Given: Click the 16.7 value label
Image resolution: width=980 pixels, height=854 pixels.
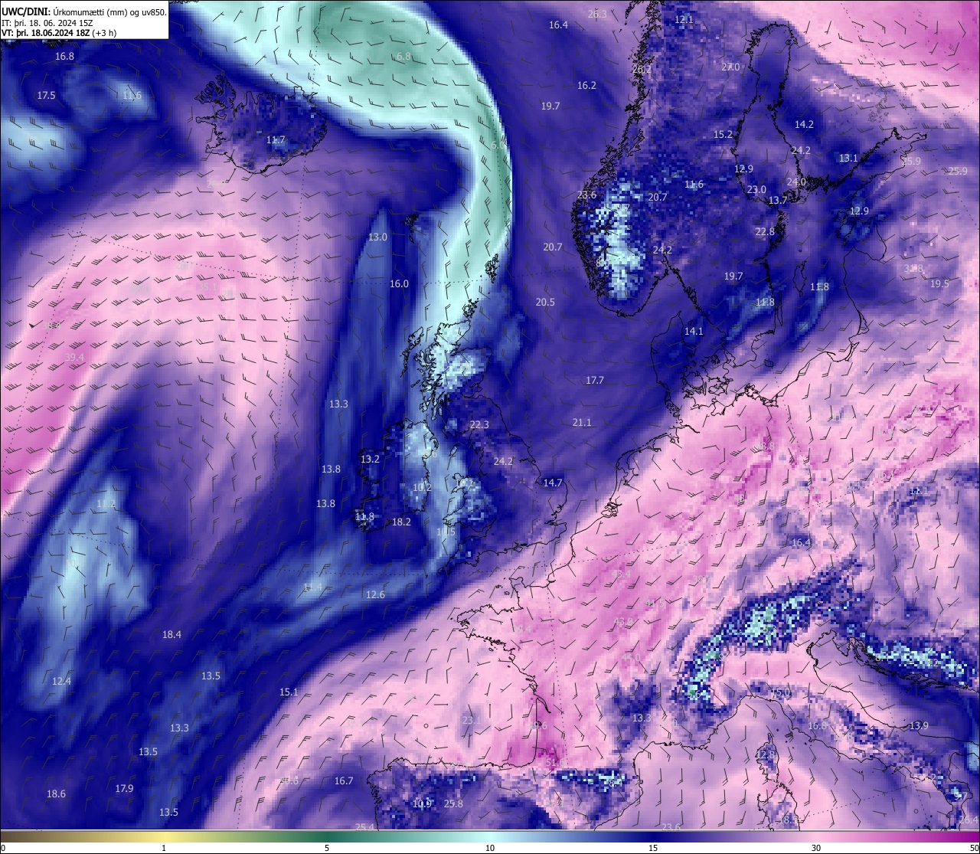Looking at the screenshot, I should point(344,781).
